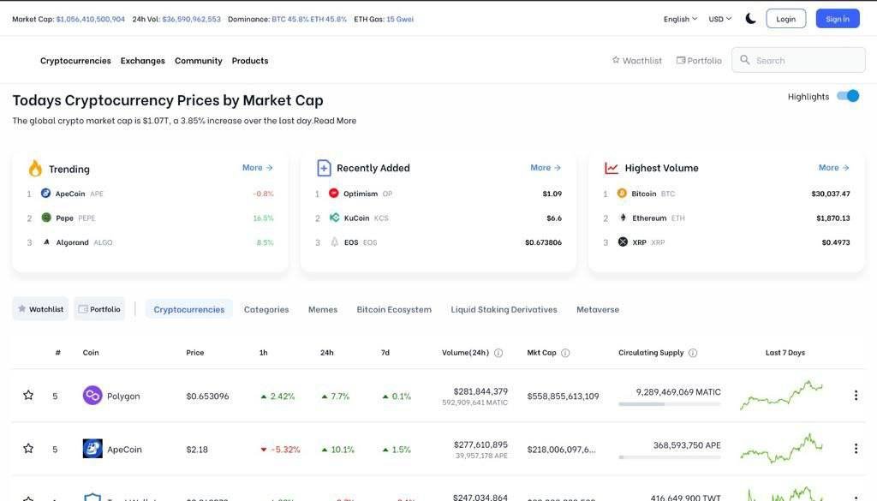This screenshot has height=501, width=877.
Task: Click Mkt Cap info icon
Action: coord(565,353)
